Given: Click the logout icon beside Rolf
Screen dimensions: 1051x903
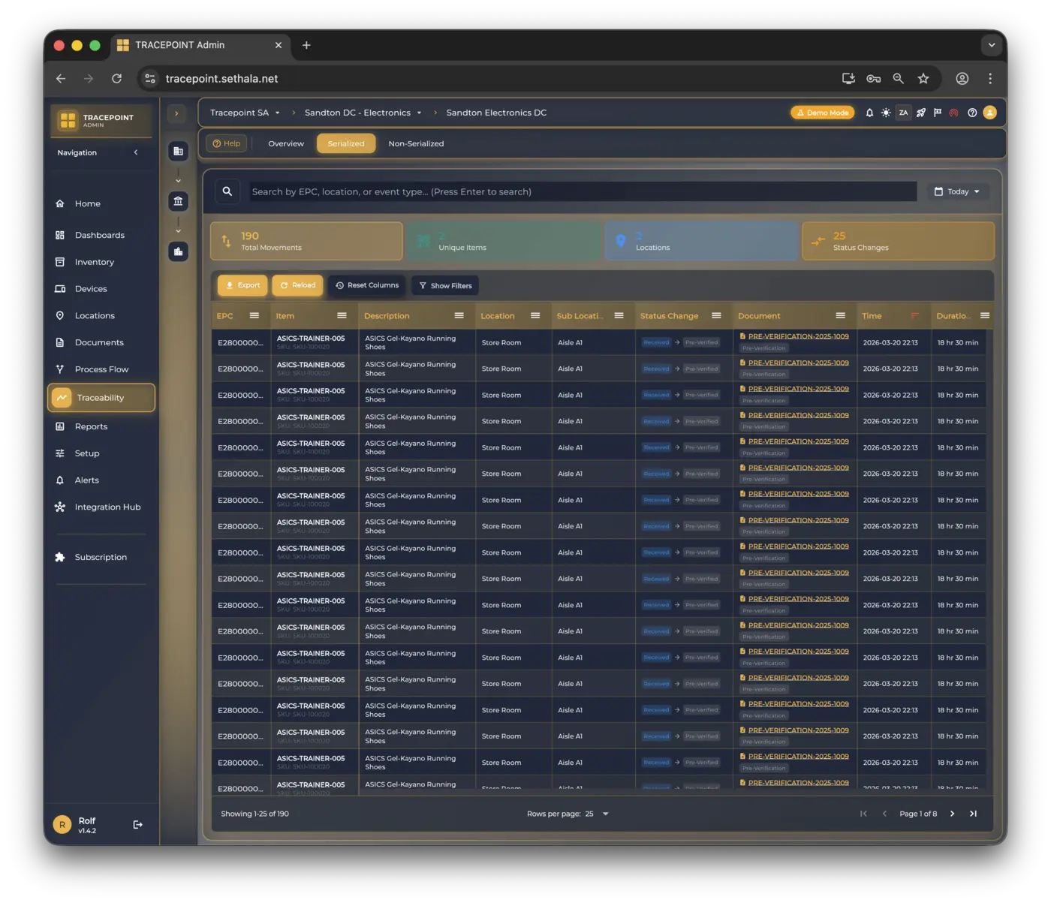Looking at the screenshot, I should (x=137, y=825).
